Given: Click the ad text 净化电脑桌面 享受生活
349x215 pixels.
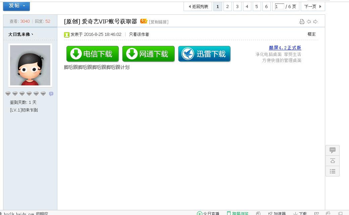Looking at the screenshot, I should [278, 54].
